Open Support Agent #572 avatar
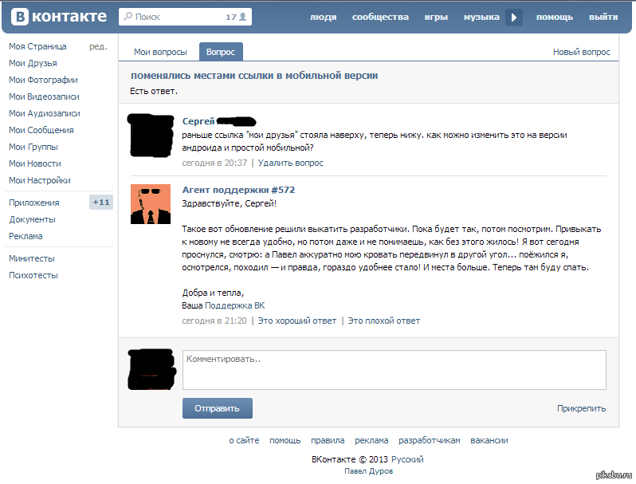Viewport: 636px width, 484px height. [x=151, y=204]
